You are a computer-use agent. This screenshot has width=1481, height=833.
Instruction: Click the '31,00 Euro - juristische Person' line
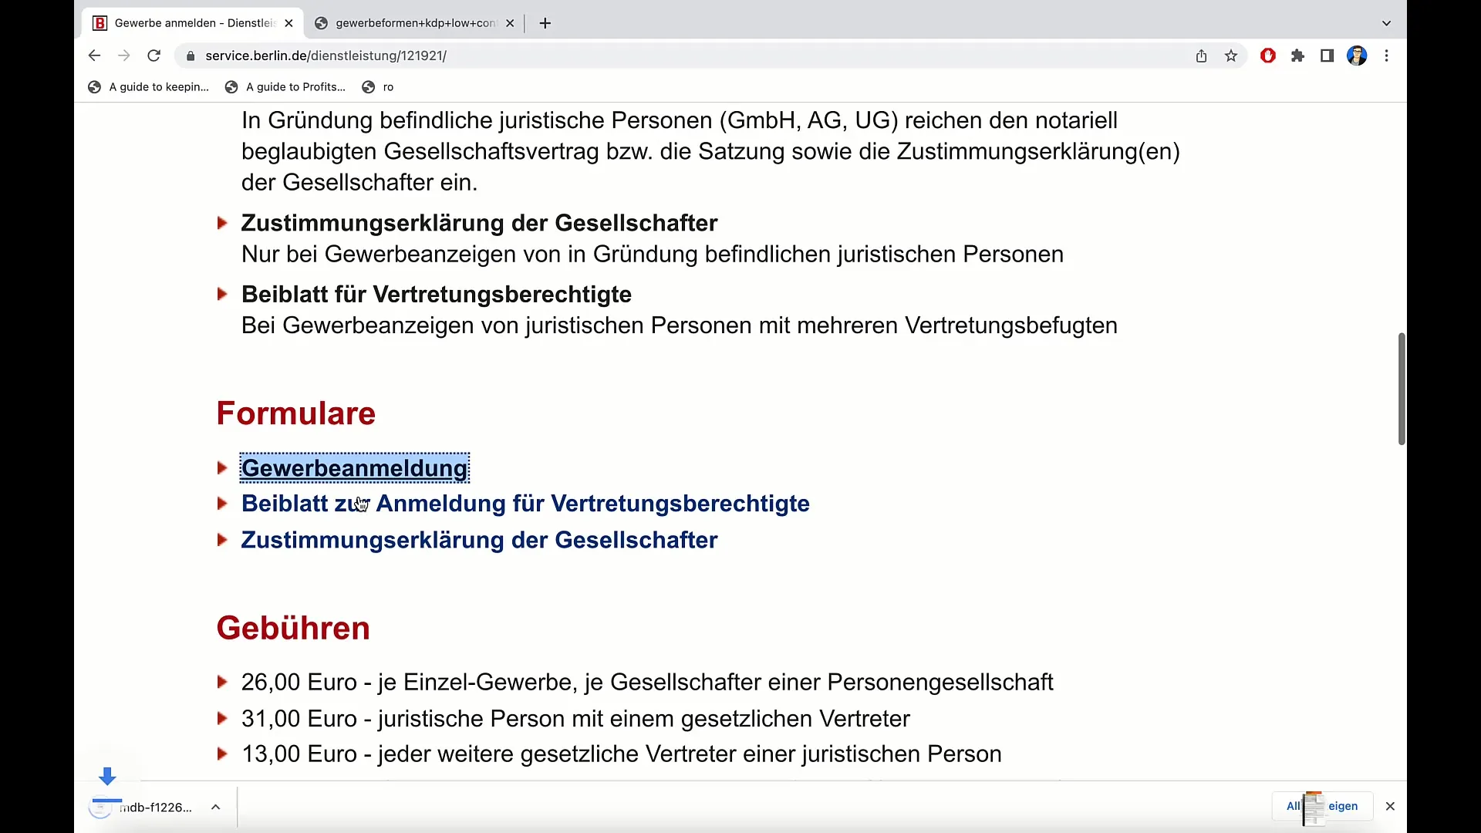[575, 719]
